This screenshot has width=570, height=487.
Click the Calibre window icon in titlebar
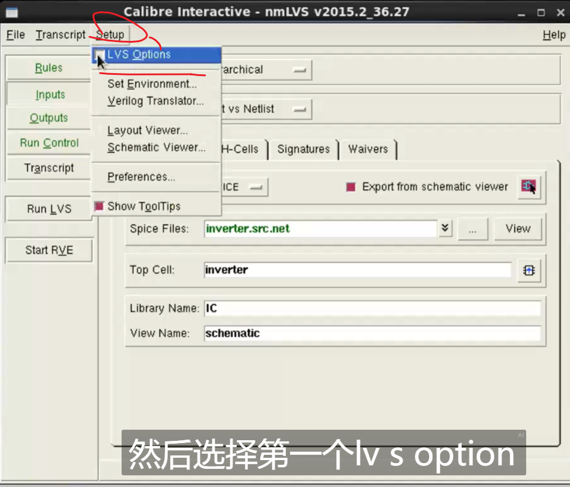13,11
